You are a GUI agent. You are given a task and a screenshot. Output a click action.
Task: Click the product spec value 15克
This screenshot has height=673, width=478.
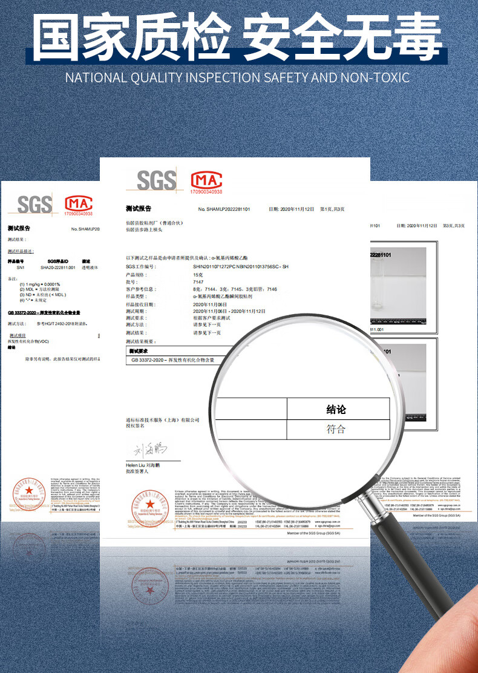[198, 274]
